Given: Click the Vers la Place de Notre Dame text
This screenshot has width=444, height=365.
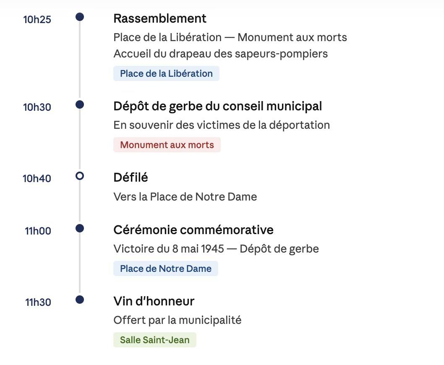Looking at the screenshot, I should click(x=185, y=197).
